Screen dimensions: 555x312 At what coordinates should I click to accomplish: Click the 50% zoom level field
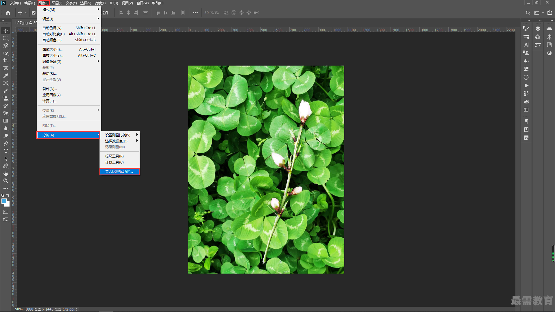pos(19,309)
